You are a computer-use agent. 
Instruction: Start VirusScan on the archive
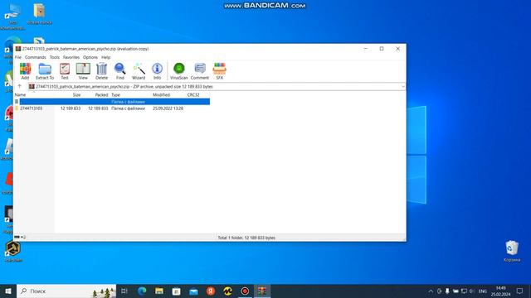point(179,71)
